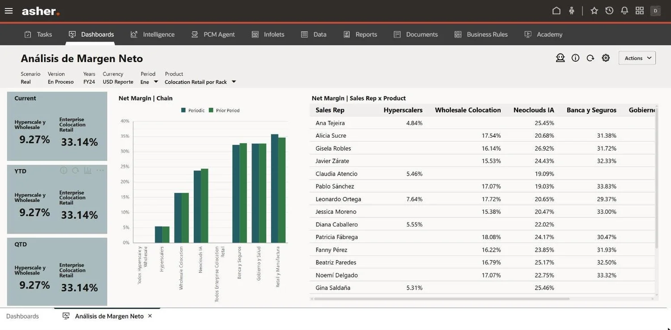
Task: Open the Business Rules tab
Action: click(x=481, y=34)
